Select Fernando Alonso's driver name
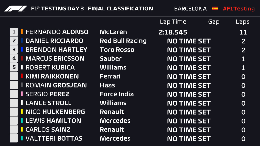Viewport: 260px width, 146px height. pos(57,32)
